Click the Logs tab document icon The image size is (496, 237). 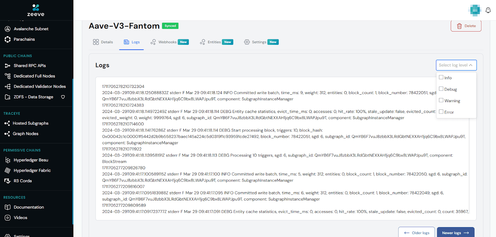126,42
